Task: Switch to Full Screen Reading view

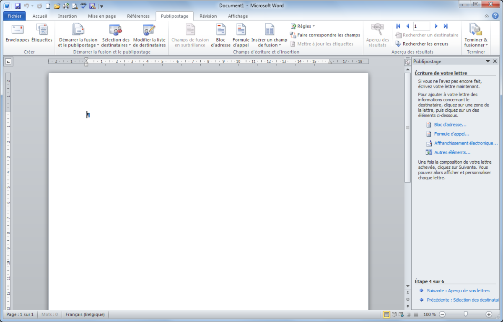Action: (394, 314)
